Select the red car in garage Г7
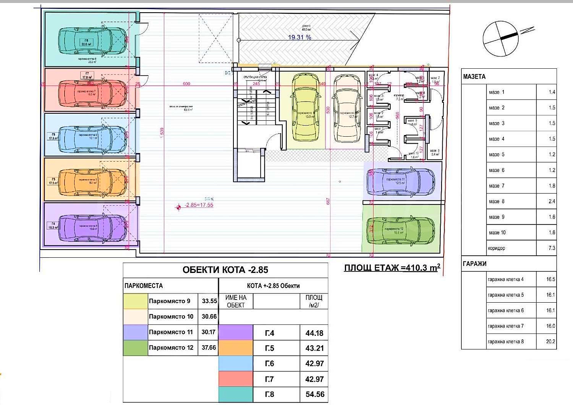 coord(92,93)
